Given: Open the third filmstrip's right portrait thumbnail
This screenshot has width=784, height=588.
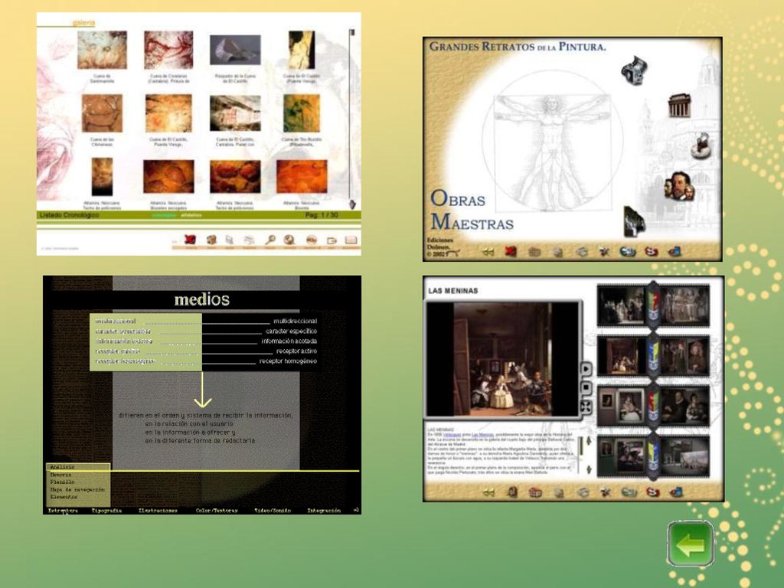Looking at the screenshot, I should (x=685, y=406).
